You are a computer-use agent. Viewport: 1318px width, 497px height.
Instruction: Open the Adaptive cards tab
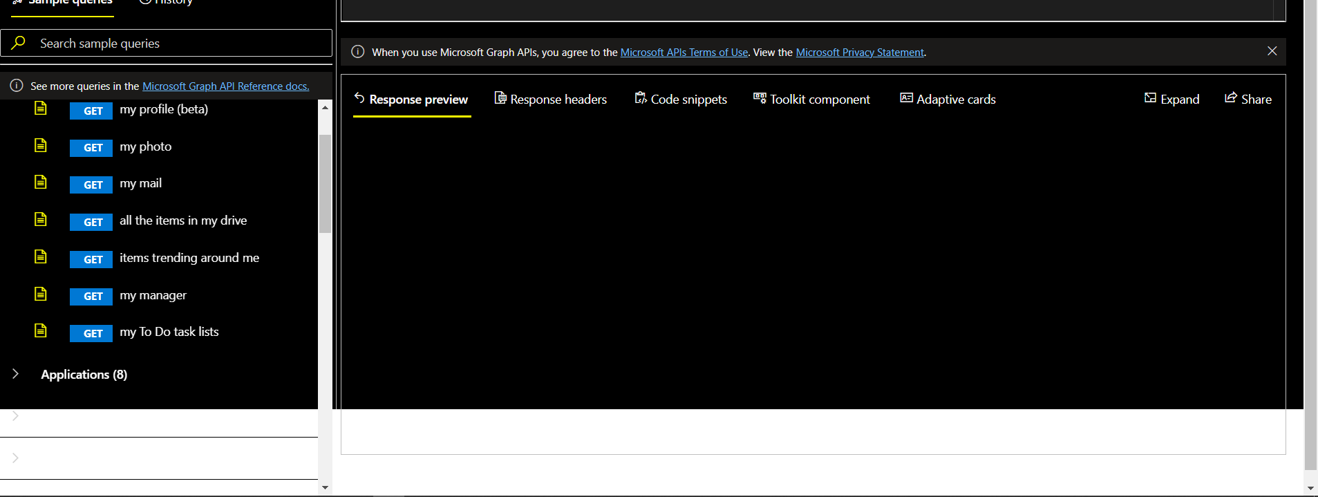pos(948,100)
